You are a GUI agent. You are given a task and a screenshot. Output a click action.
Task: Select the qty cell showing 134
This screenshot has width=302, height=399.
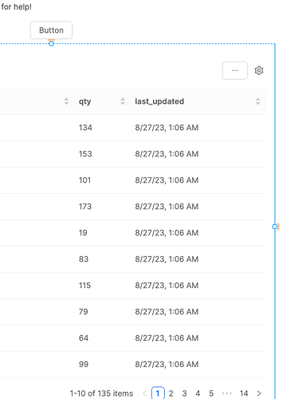(x=85, y=128)
